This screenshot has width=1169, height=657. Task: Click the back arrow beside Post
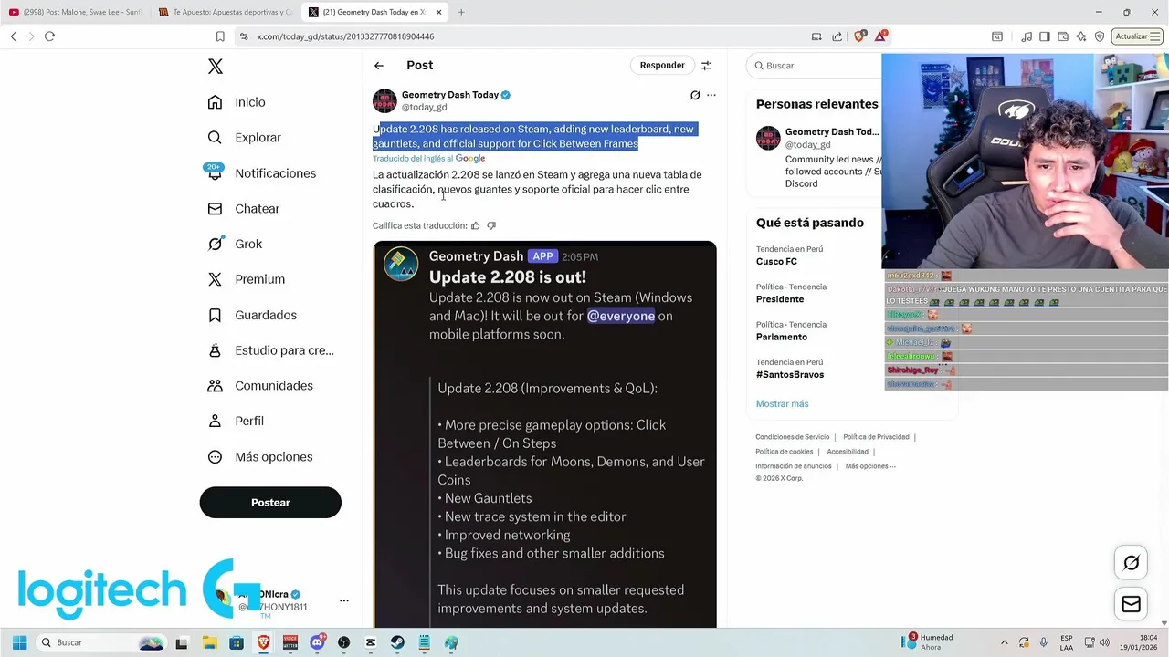point(379,66)
